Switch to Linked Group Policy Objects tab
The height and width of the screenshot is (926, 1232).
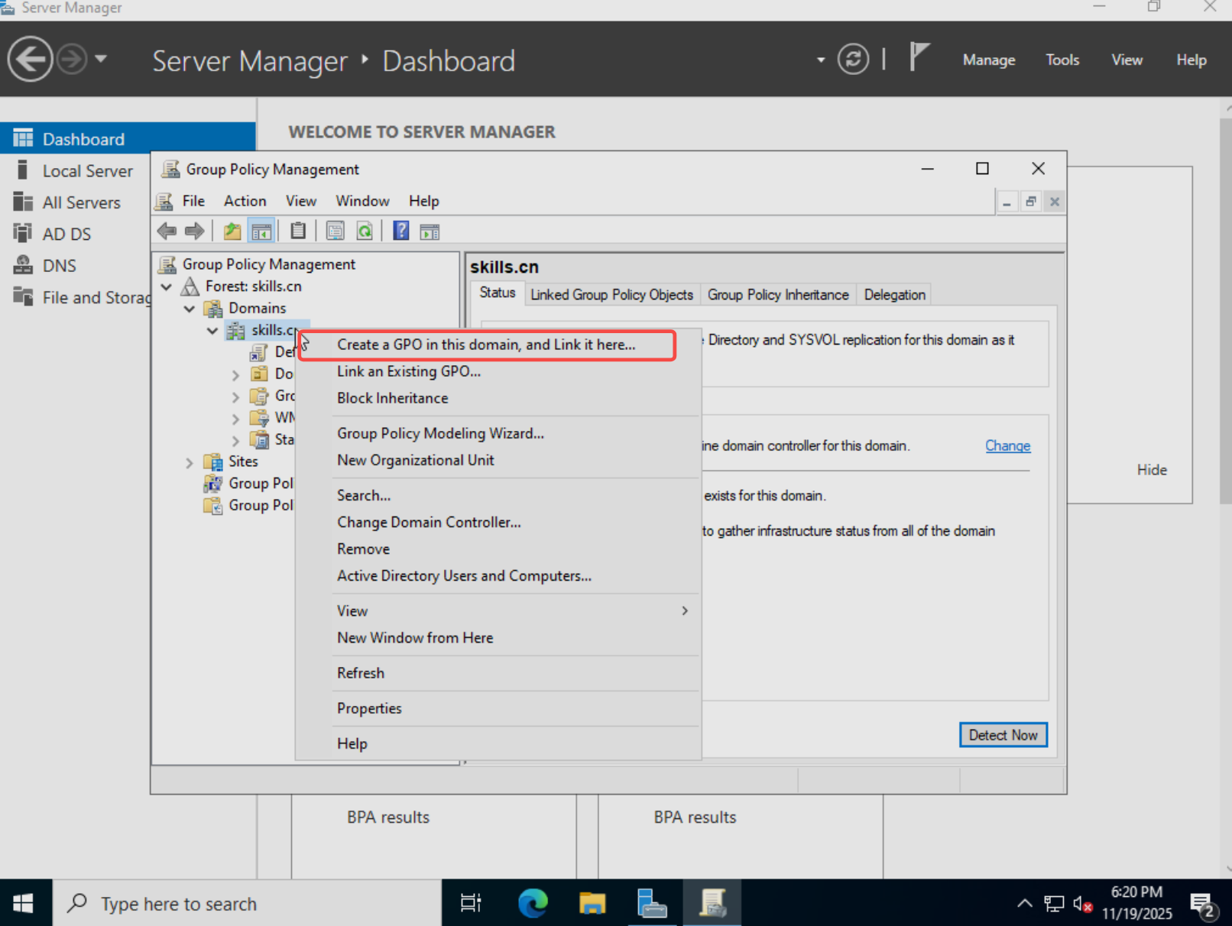(x=611, y=295)
